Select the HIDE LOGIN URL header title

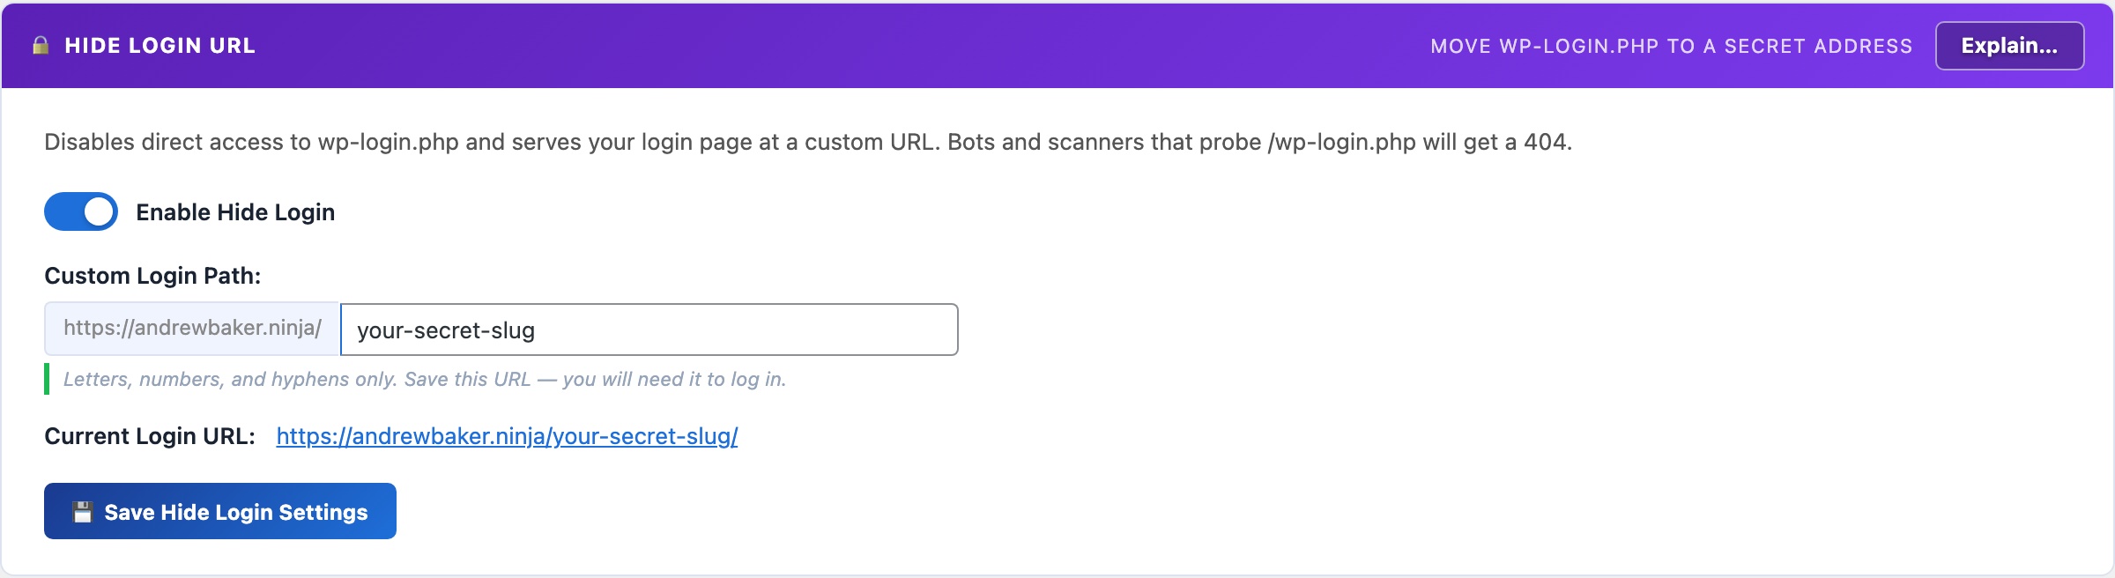(161, 46)
